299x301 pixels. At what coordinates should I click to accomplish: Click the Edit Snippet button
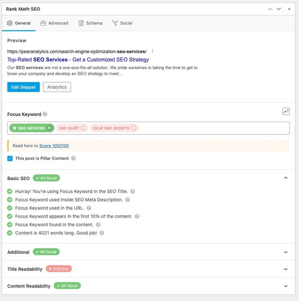(x=23, y=87)
